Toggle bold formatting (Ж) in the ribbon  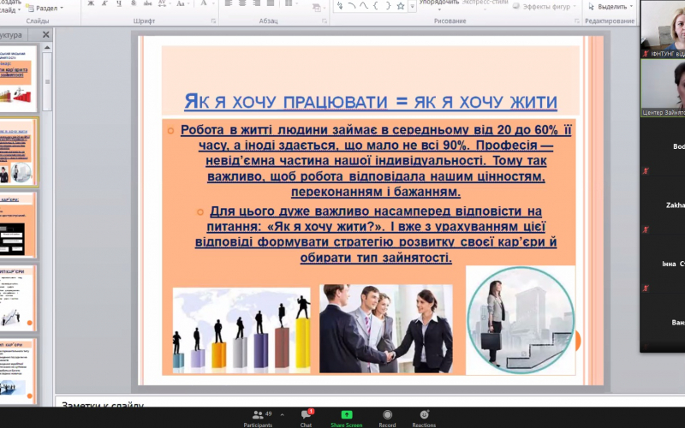pyautogui.click(x=91, y=3)
